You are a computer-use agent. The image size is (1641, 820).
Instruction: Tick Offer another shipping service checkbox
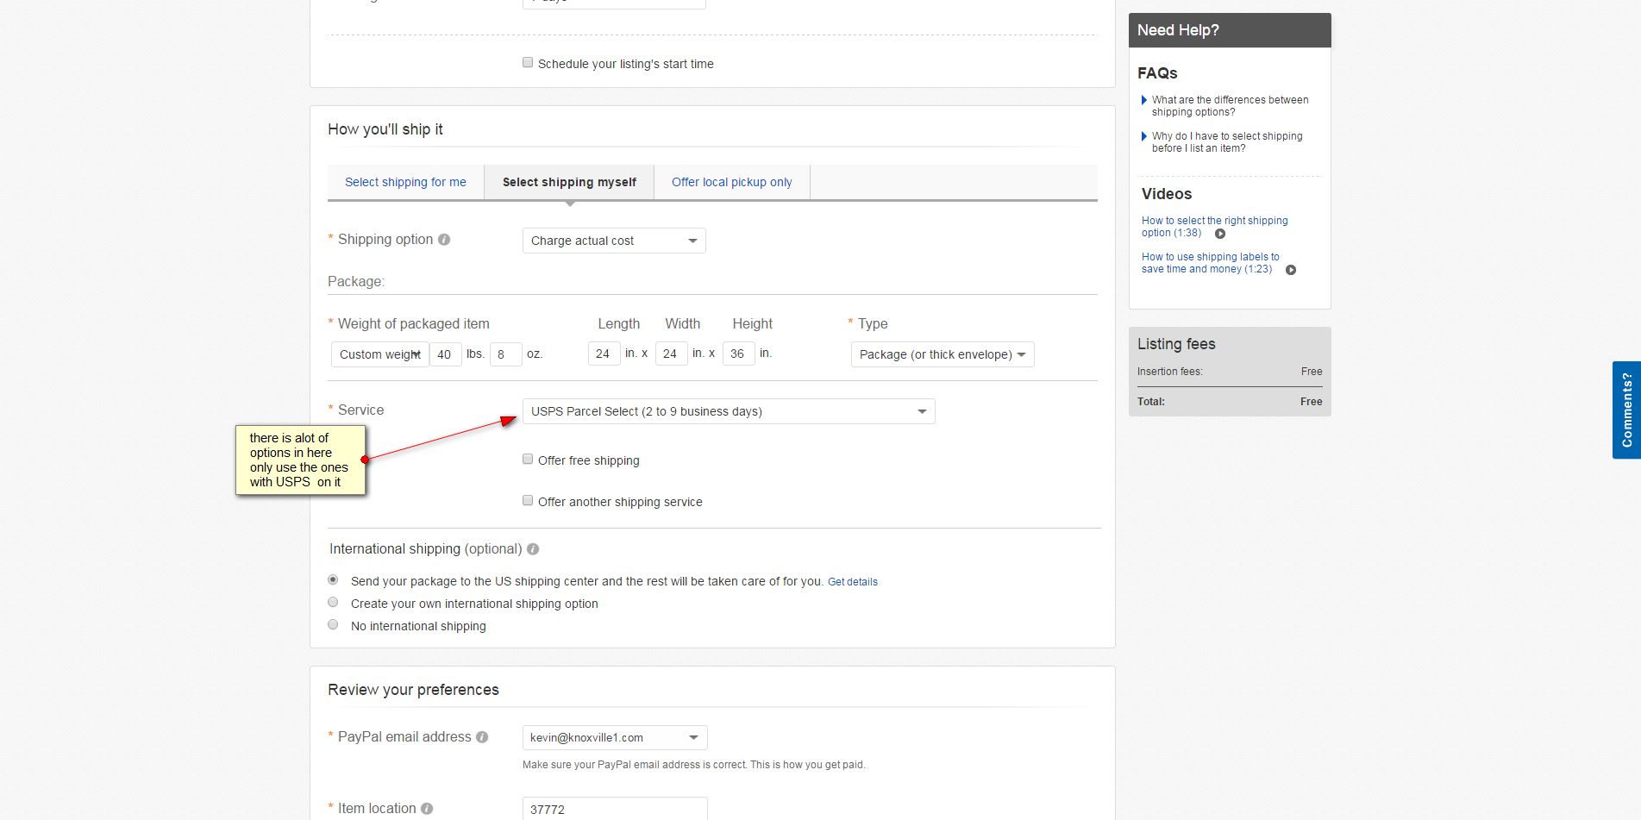528,501
